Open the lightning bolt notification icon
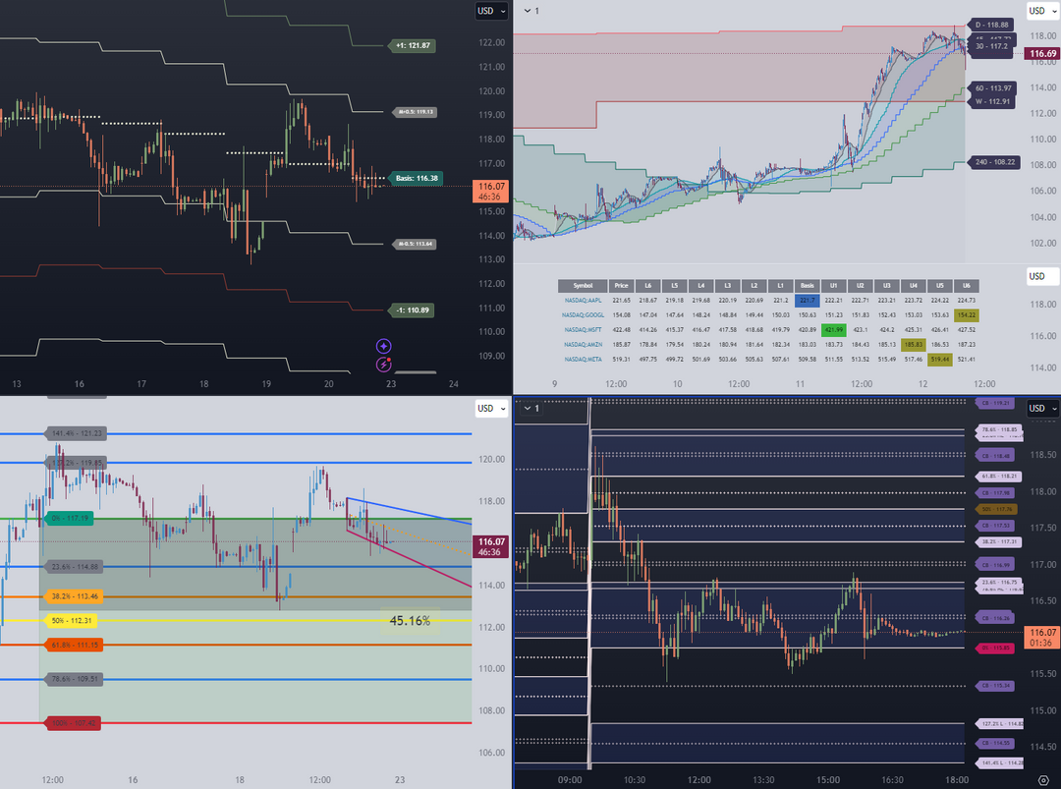Image resolution: width=1061 pixels, height=789 pixels. 384,365
